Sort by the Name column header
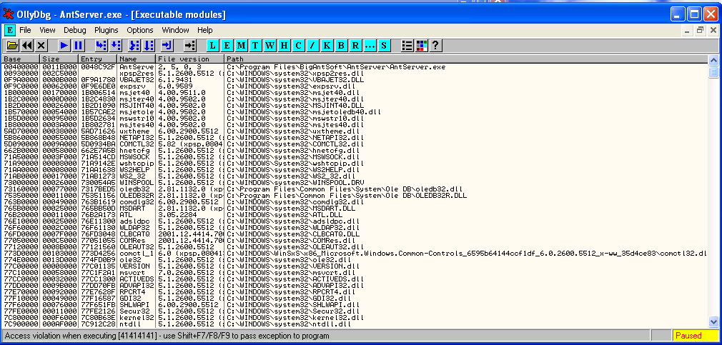Screen dimensions: 722x345 (x=137, y=59)
